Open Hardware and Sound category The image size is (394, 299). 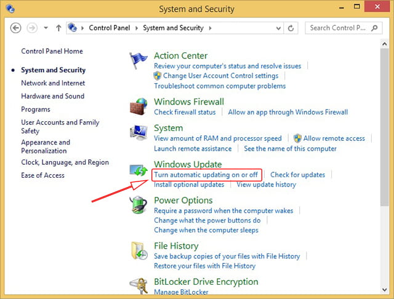[x=53, y=96]
